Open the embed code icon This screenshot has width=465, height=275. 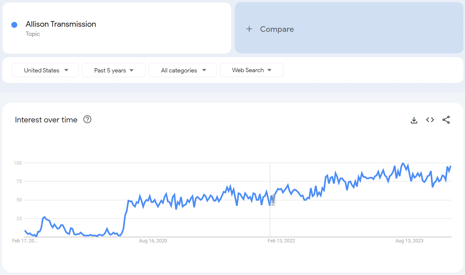(x=430, y=120)
